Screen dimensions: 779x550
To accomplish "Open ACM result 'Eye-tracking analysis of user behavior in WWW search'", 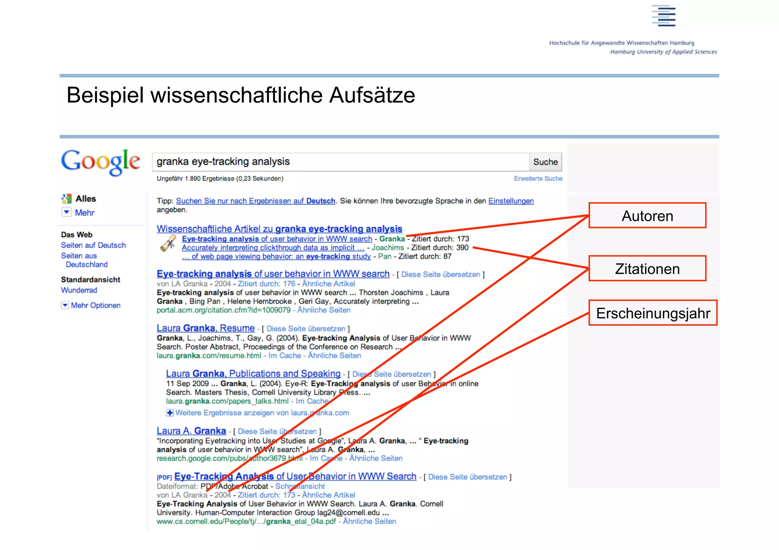I will tap(273, 274).
